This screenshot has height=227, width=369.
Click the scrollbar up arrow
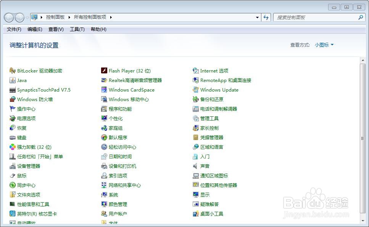[363, 60]
